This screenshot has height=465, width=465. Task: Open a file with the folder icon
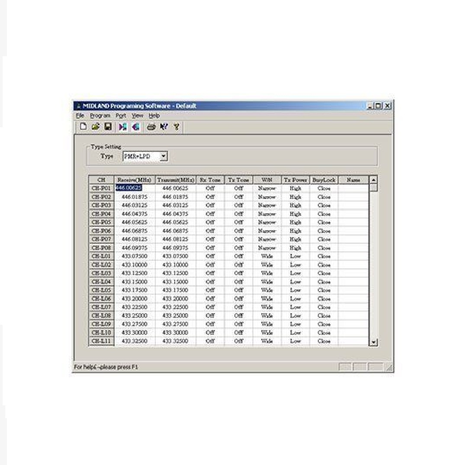tap(96, 127)
